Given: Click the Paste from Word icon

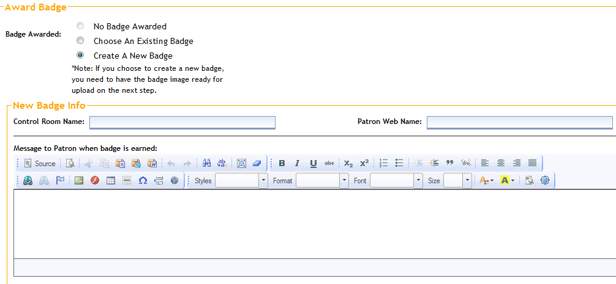Looking at the screenshot, I should point(152,163).
